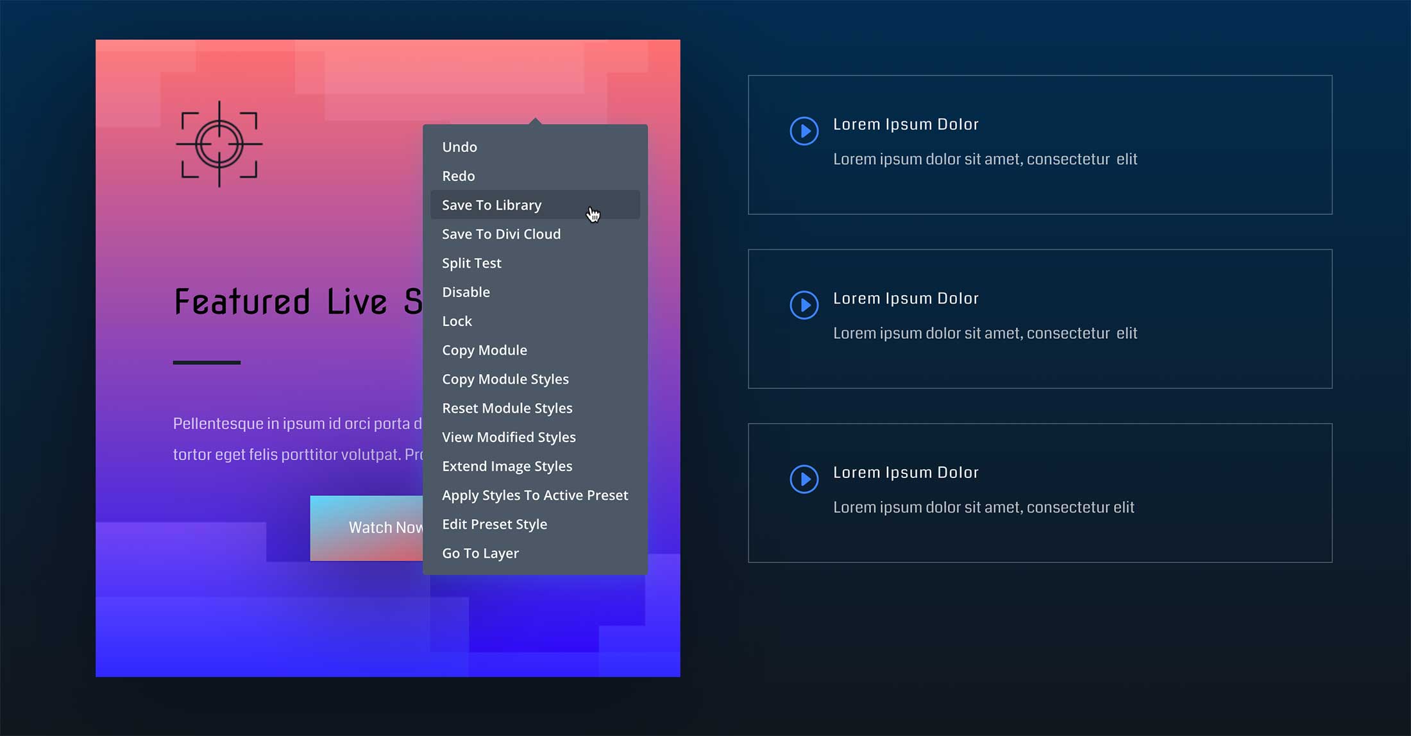Viewport: 1411px width, 736px height.
Task: Open Edit Preset Style option
Action: (494, 524)
